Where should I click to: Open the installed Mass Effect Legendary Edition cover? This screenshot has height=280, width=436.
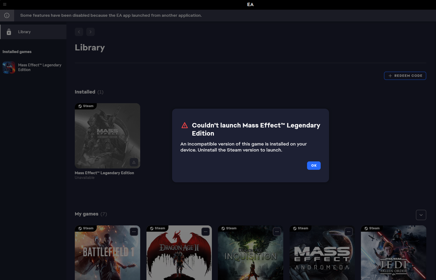tap(107, 136)
